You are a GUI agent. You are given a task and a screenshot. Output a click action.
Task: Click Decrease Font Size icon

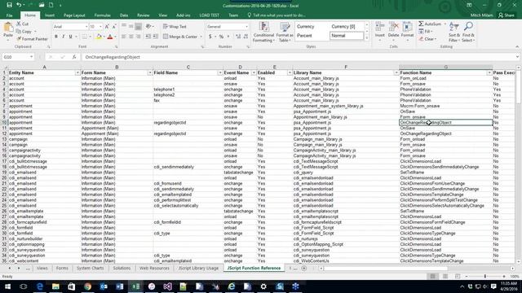coord(114,27)
